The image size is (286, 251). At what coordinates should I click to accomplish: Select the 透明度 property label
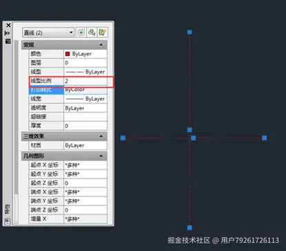coord(39,108)
